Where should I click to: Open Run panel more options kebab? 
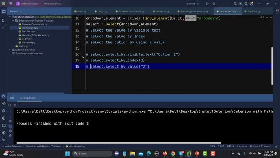coord(21,105)
